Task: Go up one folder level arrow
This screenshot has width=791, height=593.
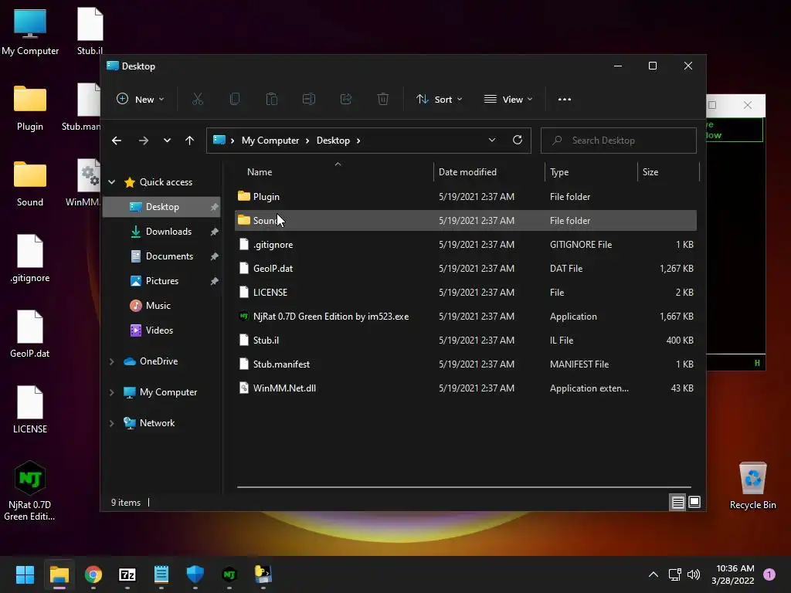Action: point(190,141)
